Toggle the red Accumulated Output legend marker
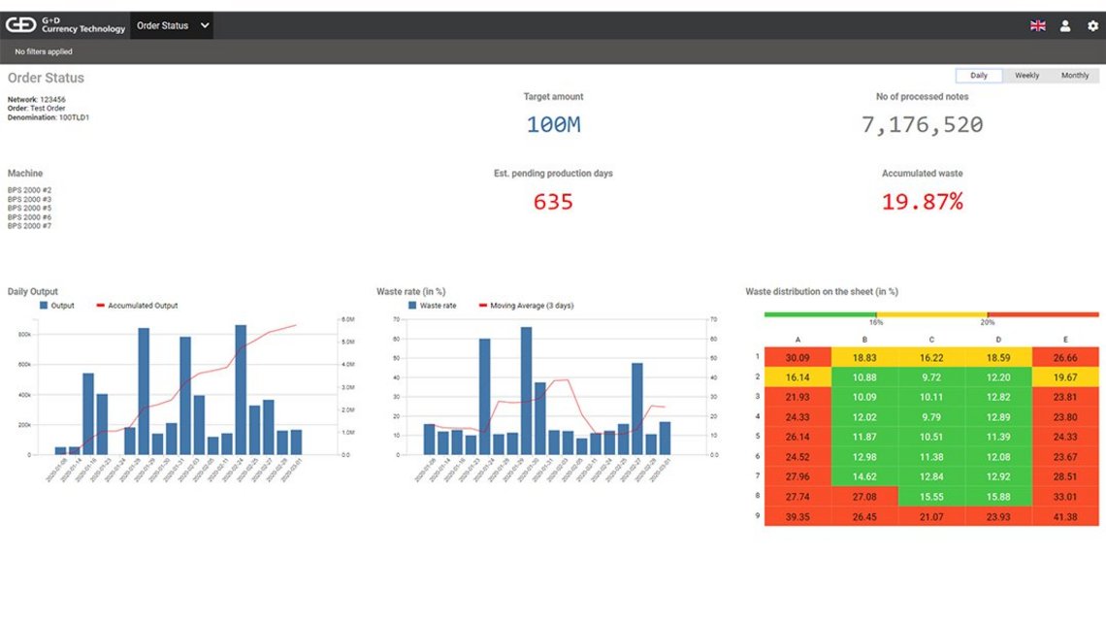The width and height of the screenshot is (1106, 621). 99,306
